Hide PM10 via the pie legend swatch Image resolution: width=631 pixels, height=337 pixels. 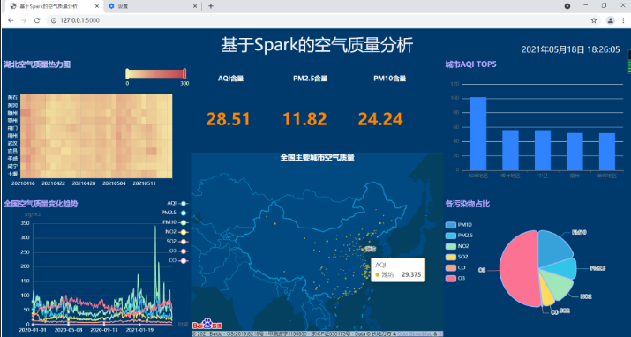pos(451,225)
